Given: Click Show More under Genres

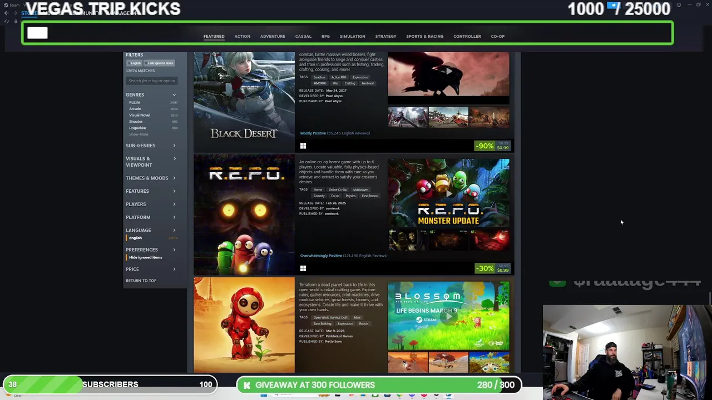Looking at the screenshot, I should pyautogui.click(x=139, y=134).
